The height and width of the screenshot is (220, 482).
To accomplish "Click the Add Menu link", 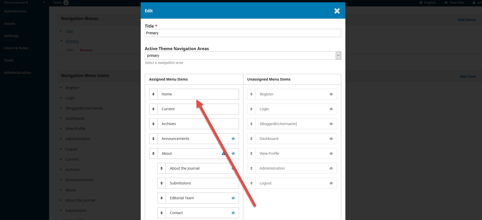I will [x=467, y=20].
